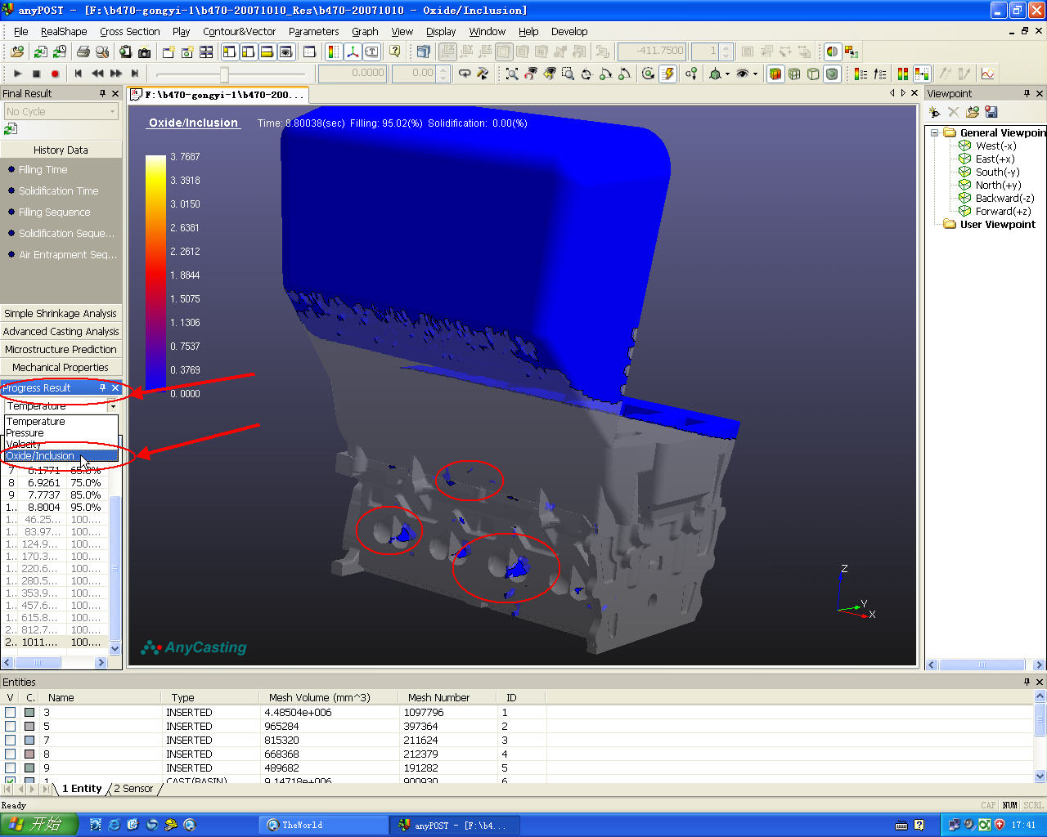This screenshot has height=837, width=1047.
Task: Click the color swatch for entity 3
Action: 30,713
